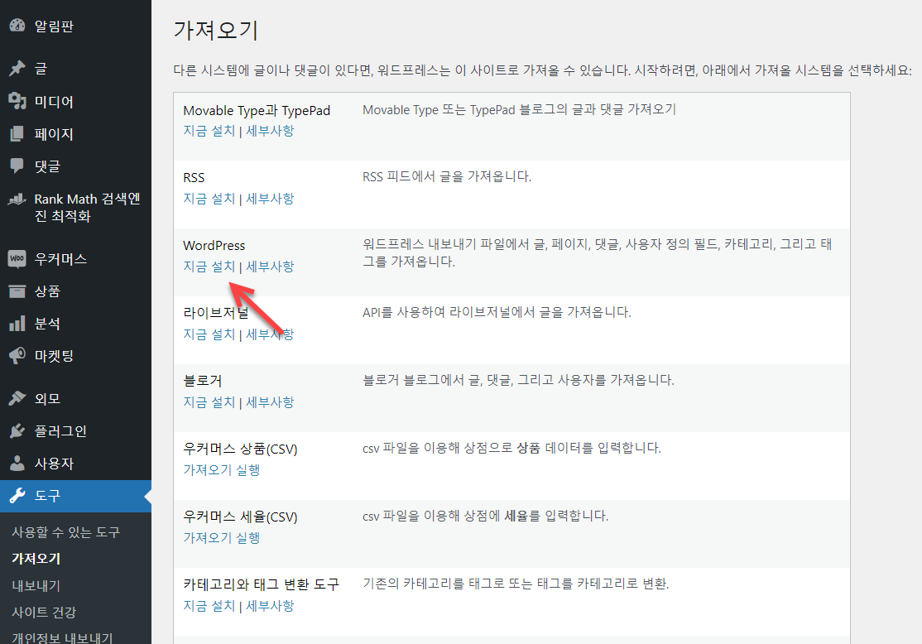Click 세부사항 for 카테고리와 태그 변환 도구

tap(269, 606)
